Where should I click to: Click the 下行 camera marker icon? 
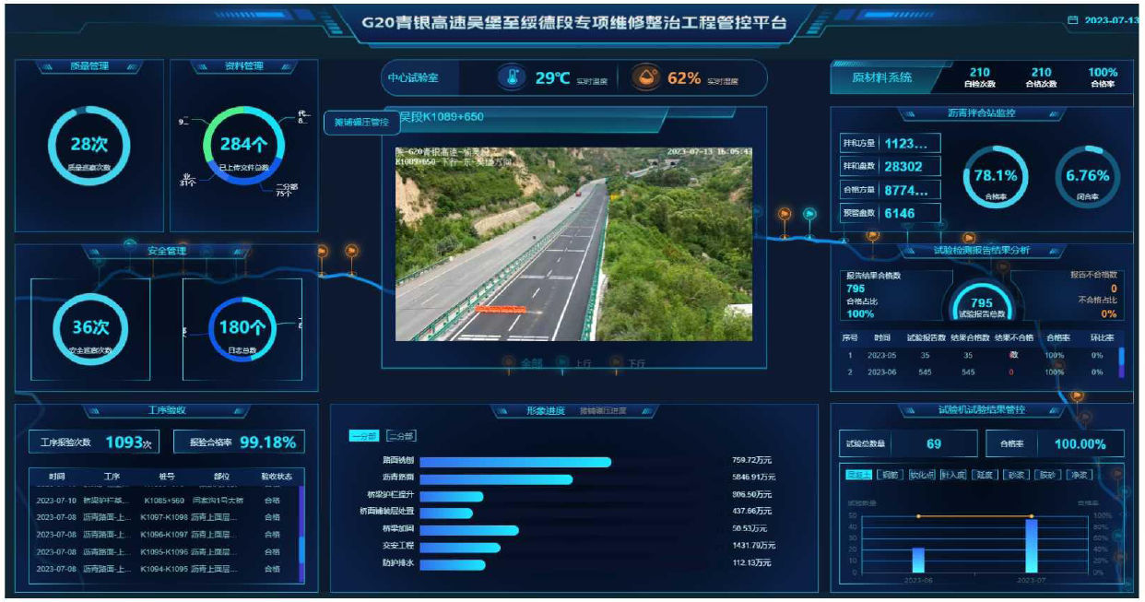tap(615, 363)
